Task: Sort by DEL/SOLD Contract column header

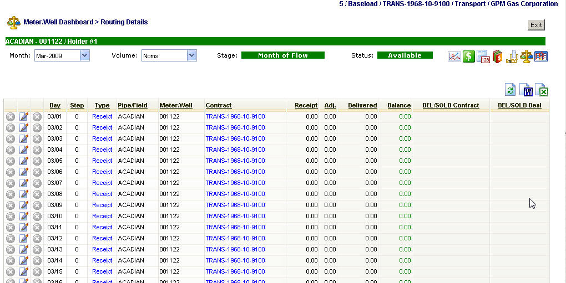Action: point(451,105)
